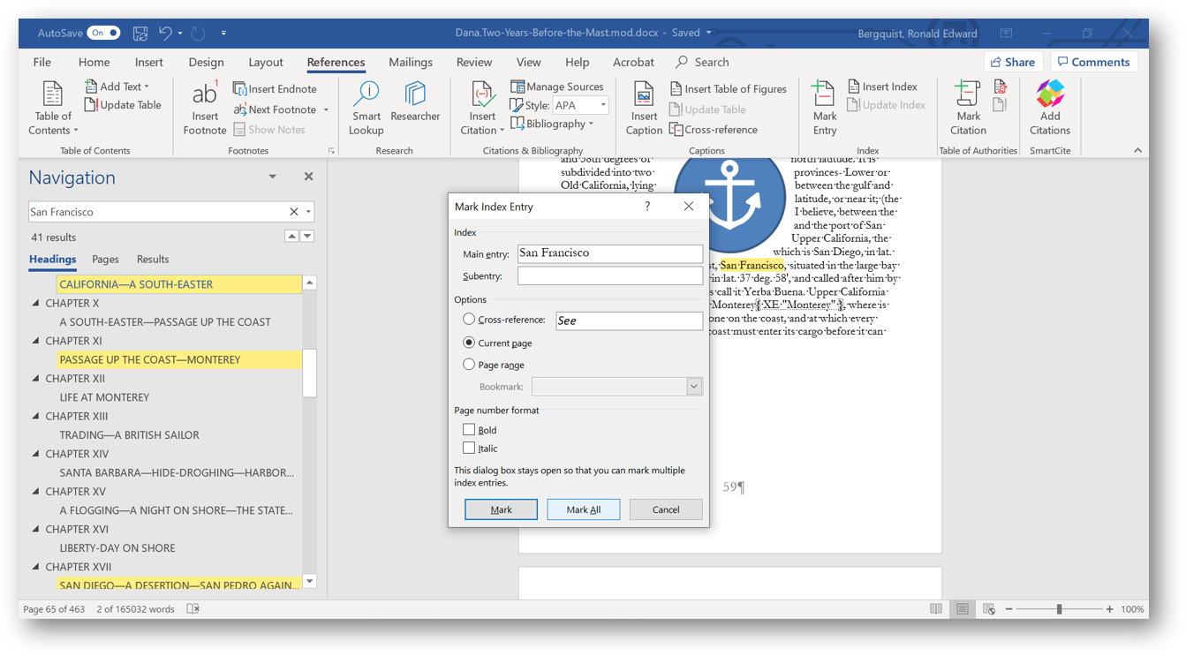This screenshot has width=1186, height=656.
Task: Click the Mark Entry icon
Action: 824,95
